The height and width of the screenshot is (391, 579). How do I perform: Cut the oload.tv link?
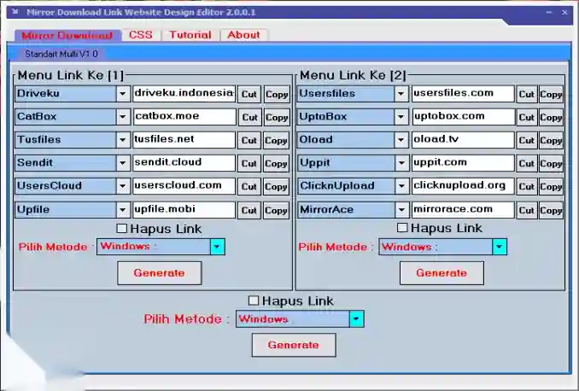527,140
